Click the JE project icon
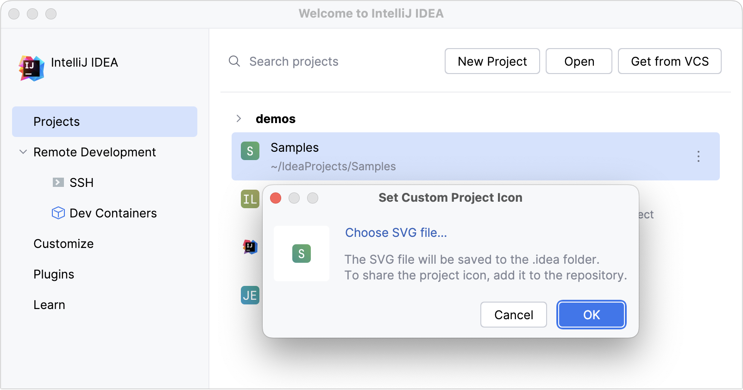 coord(250,295)
